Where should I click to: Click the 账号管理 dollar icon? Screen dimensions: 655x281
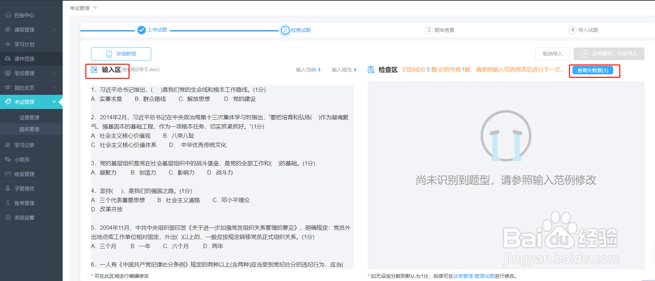(x=8, y=203)
